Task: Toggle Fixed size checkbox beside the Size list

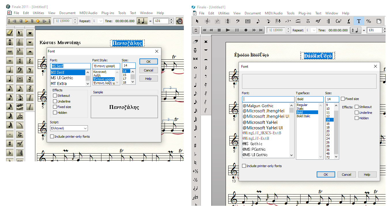Action: (x=343, y=99)
